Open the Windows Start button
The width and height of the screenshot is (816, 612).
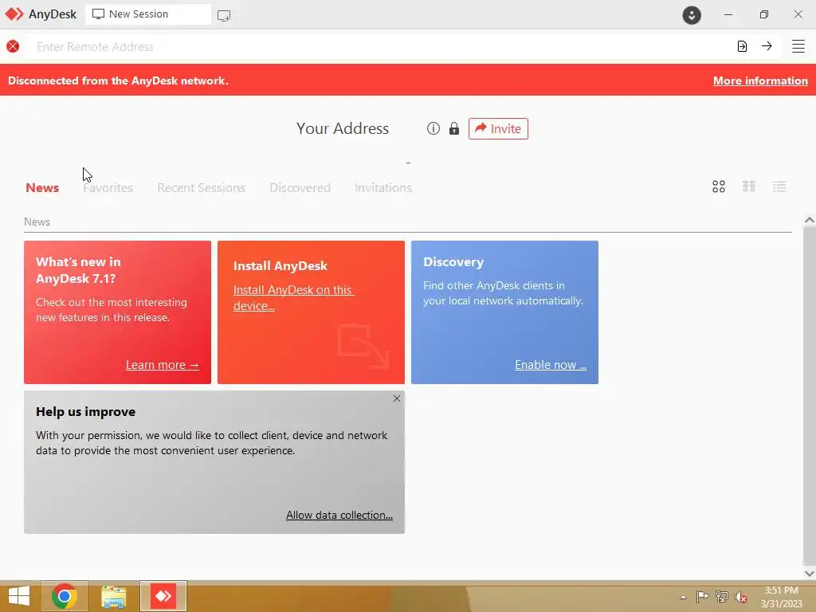[x=19, y=596]
